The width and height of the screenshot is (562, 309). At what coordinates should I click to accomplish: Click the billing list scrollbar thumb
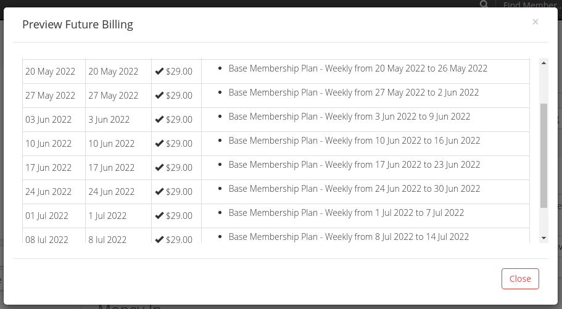(x=543, y=155)
